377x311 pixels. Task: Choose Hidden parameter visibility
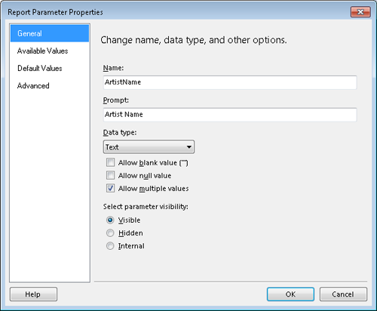point(110,233)
